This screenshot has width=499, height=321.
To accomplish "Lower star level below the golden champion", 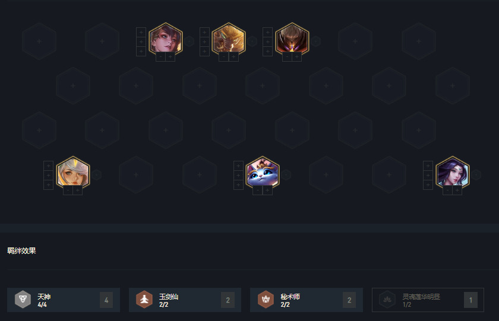I will (x=224, y=57).
